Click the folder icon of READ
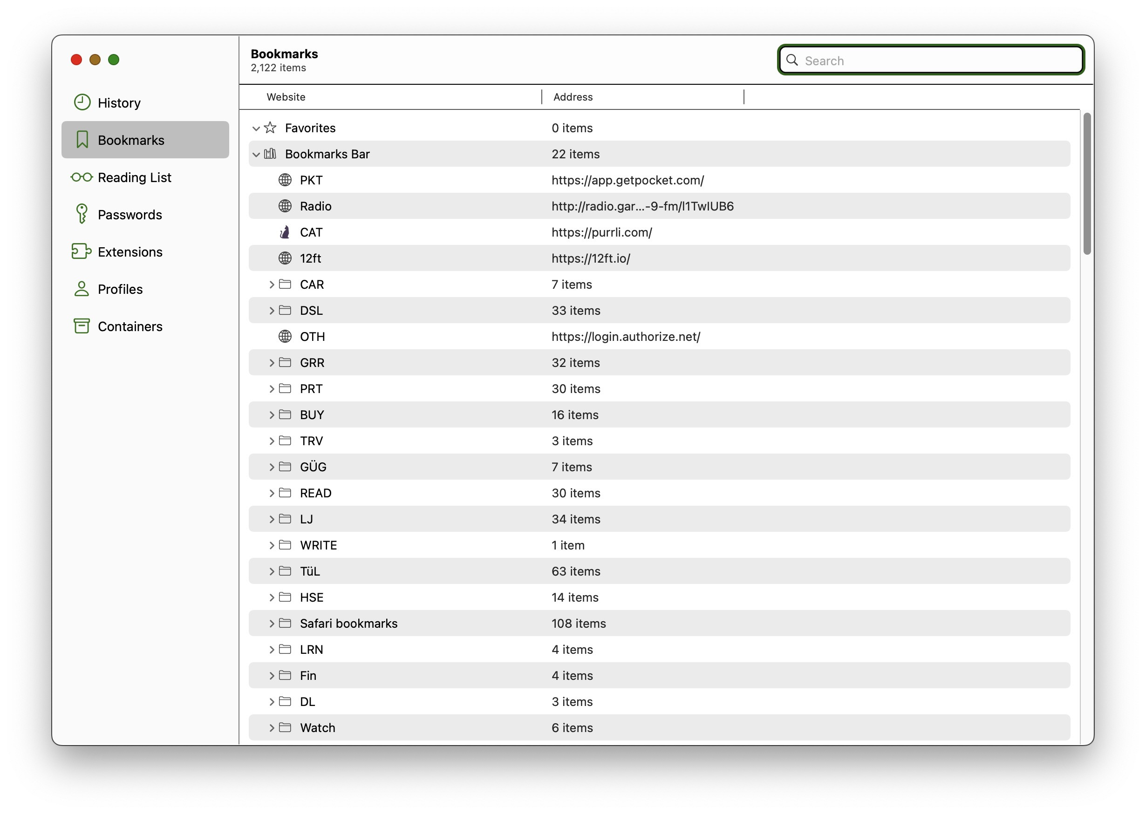This screenshot has height=814, width=1146. click(x=285, y=493)
